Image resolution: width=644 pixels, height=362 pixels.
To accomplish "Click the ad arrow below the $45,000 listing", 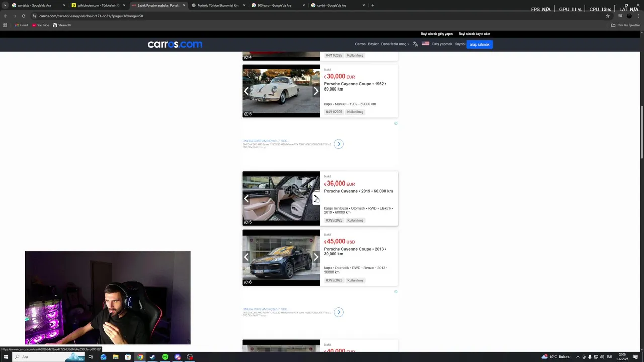I will point(339,312).
